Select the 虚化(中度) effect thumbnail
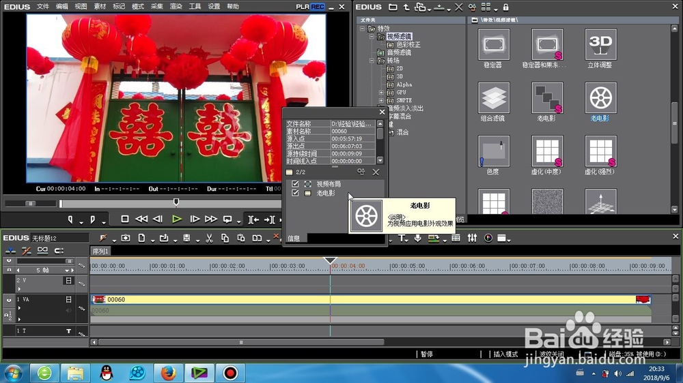The height and width of the screenshot is (383, 683). 547,151
